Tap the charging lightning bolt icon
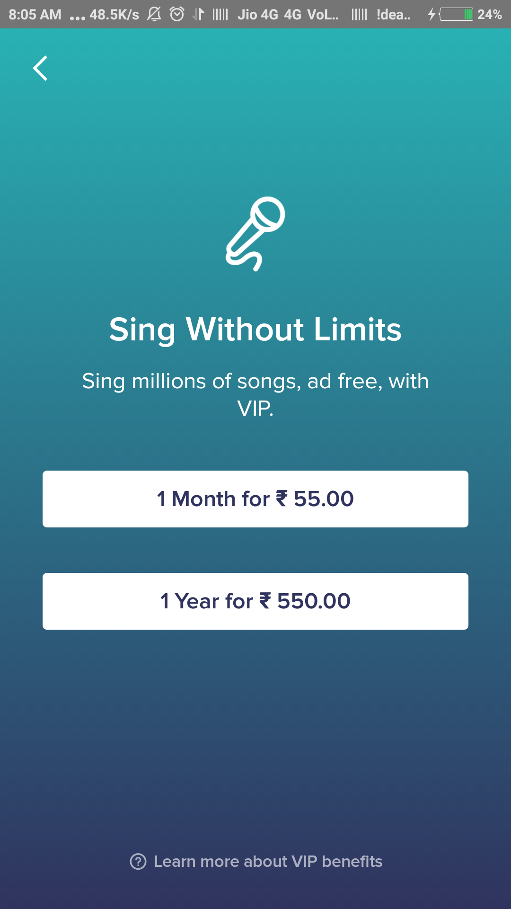The width and height of the screenshot is (511, 909). [431, 14]
